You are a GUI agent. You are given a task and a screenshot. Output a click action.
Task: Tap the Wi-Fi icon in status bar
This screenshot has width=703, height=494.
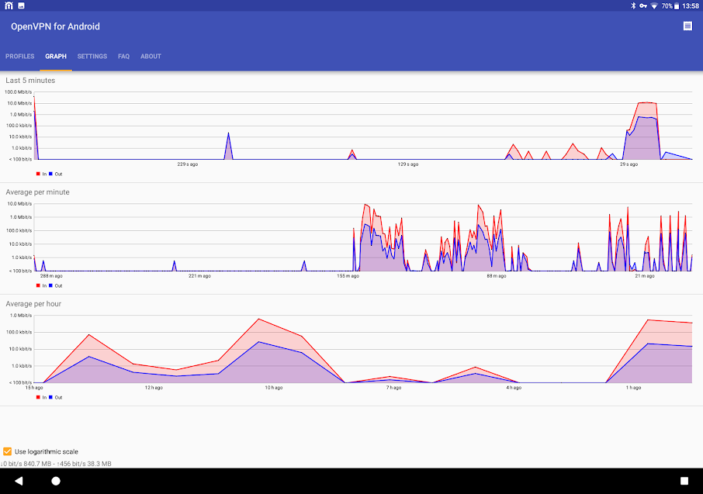pyautogui.click(x=654, y=5)
